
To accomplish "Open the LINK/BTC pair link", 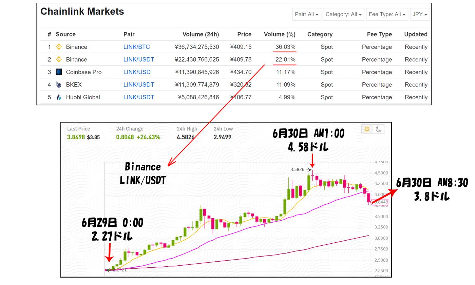I will (136, 47).
